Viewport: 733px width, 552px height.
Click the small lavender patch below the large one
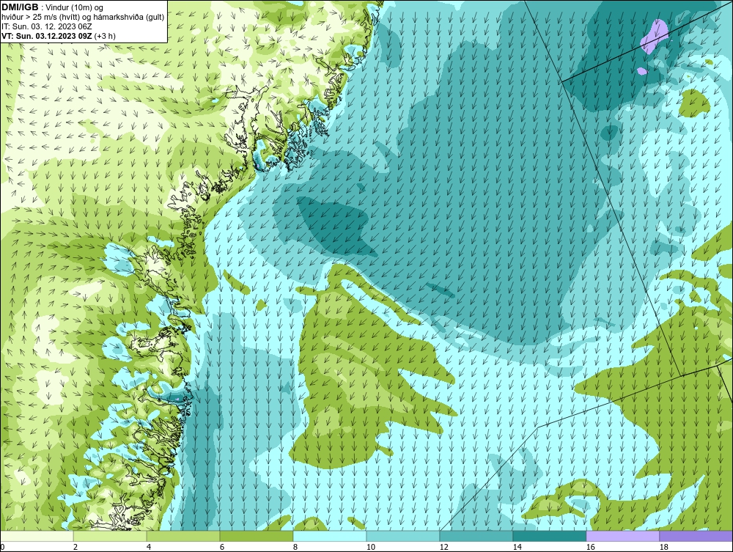(x=641, y=71)
